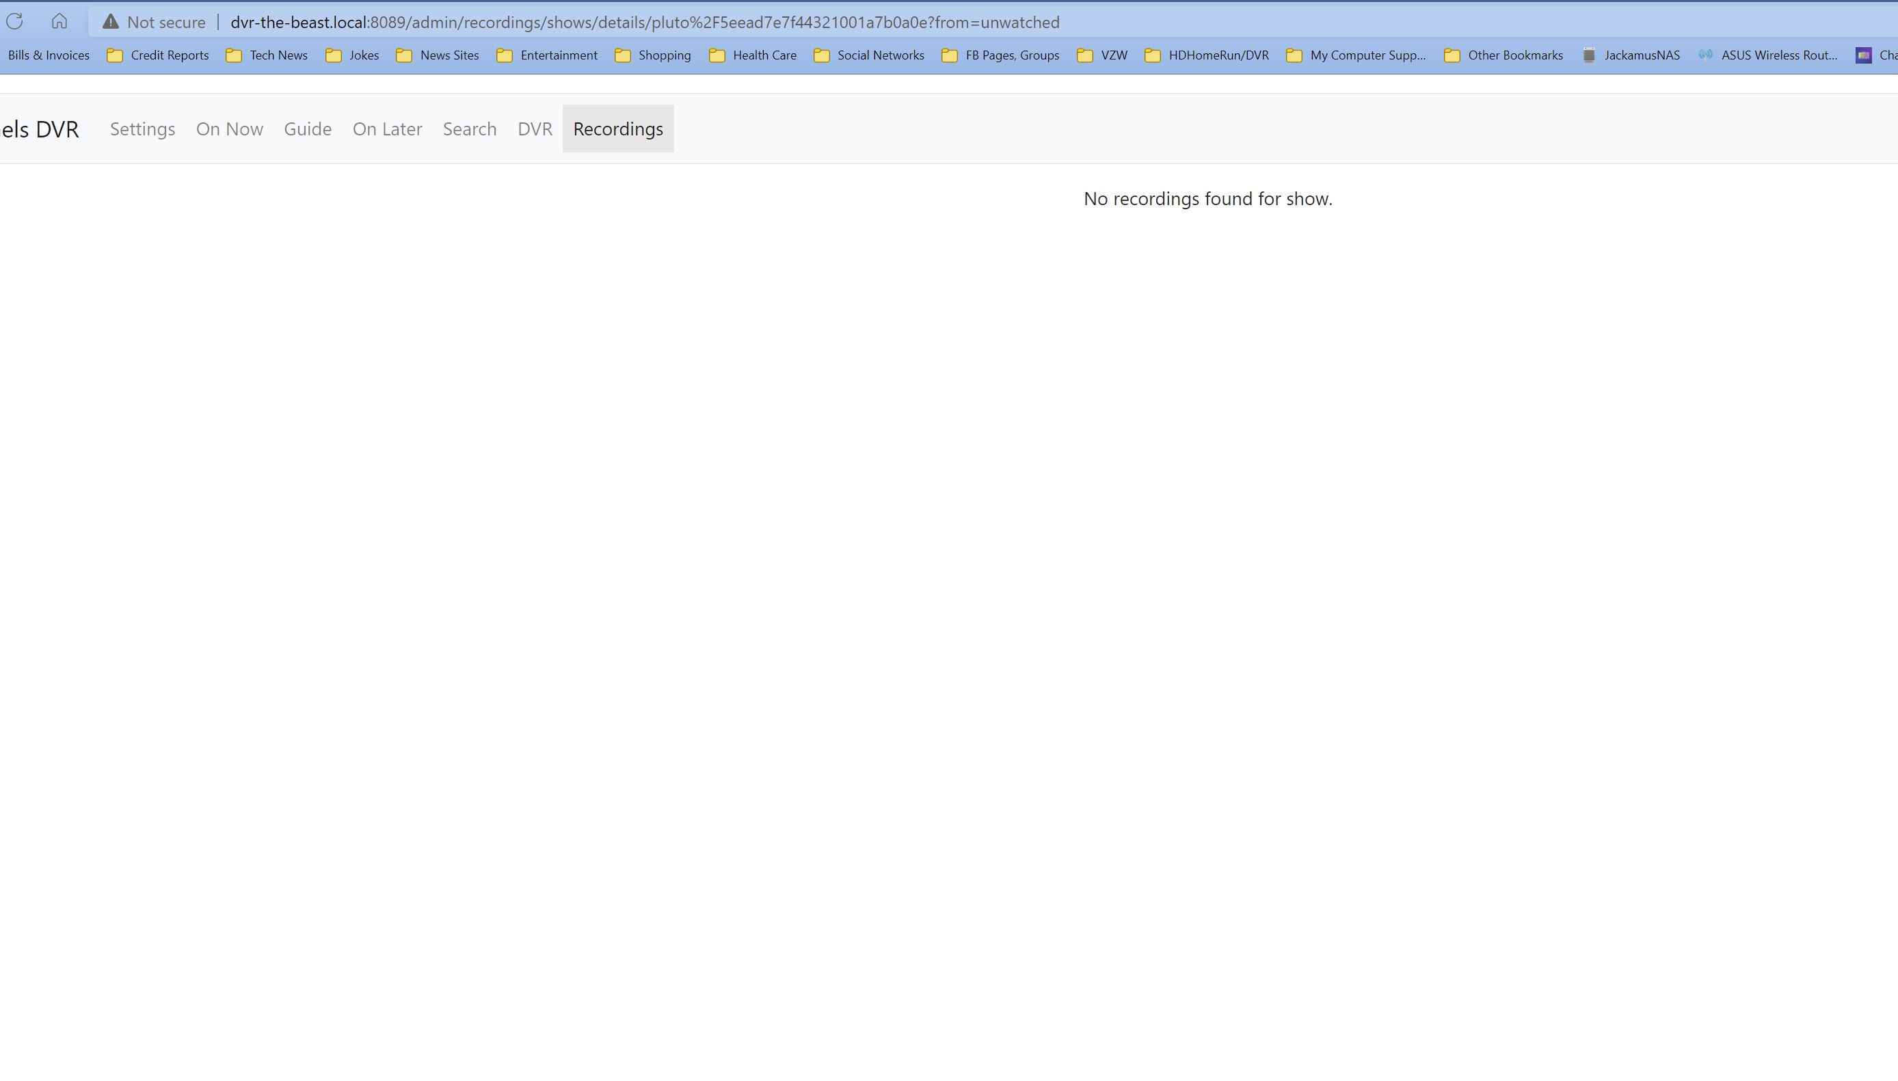Open the On Now page

coord(229,129)
